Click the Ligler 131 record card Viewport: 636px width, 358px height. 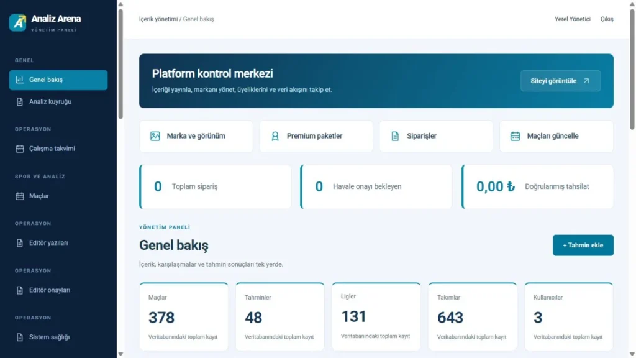pos(376,316)
